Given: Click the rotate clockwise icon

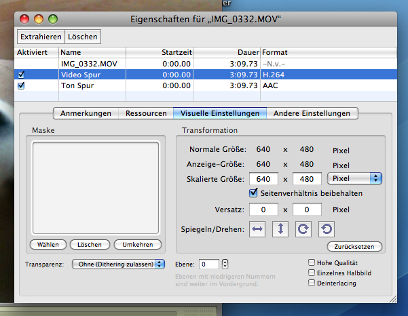Looking at the screenshot, I should click(x=303, y=229).
